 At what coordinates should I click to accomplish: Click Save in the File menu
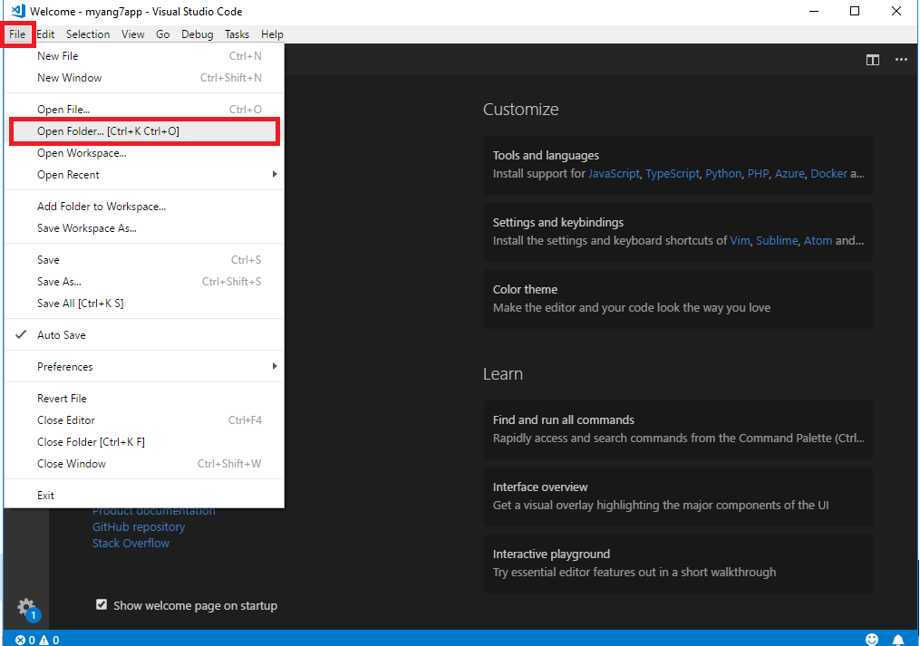144,259
